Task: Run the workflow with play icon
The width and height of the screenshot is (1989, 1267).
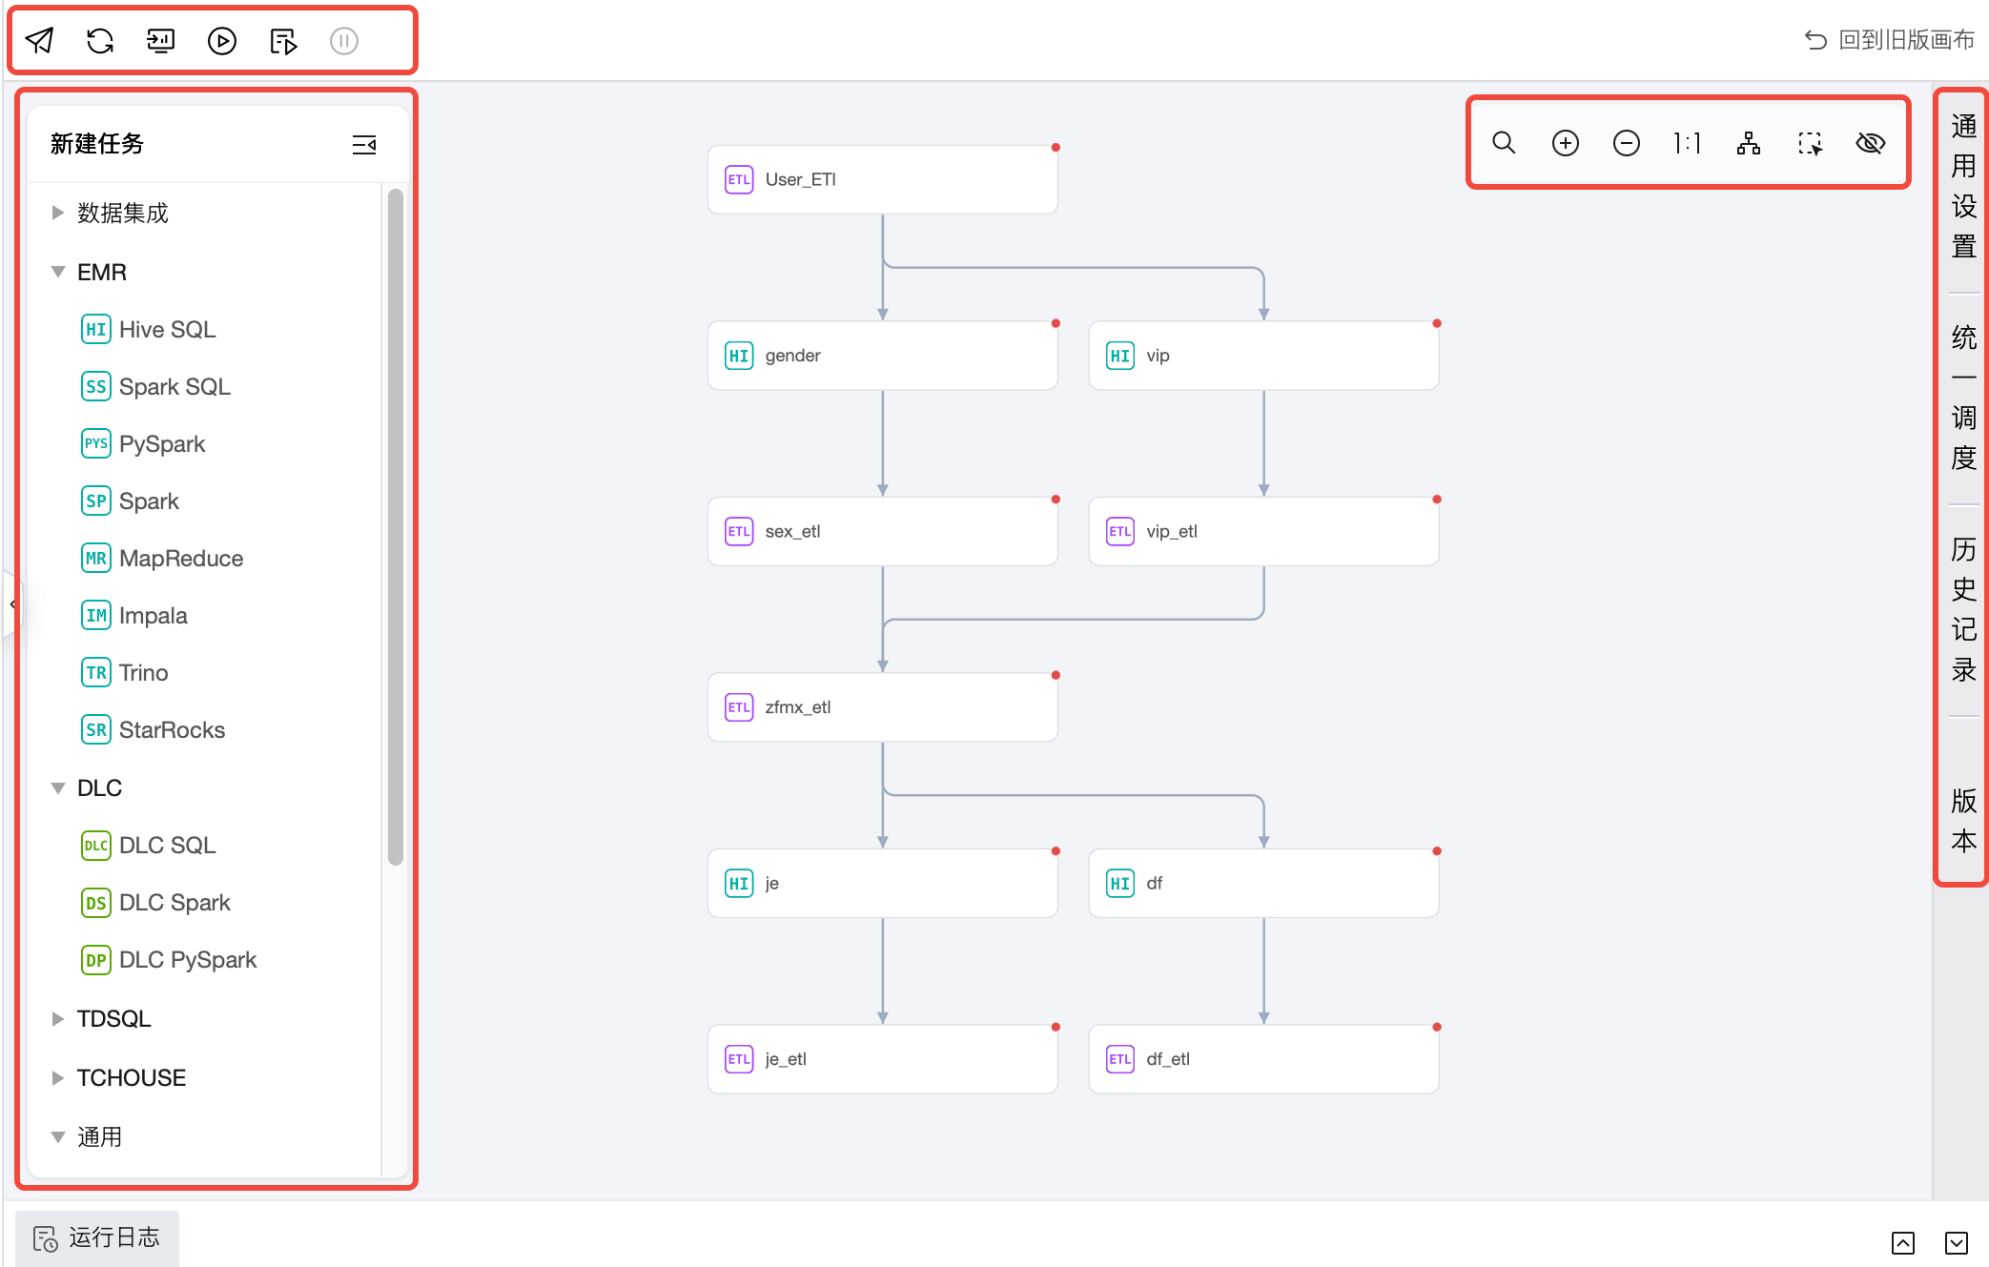Action: [222, 41]
